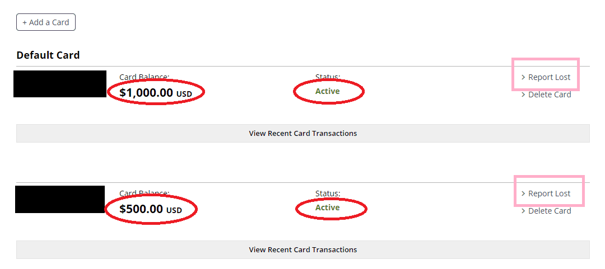This screenshot has height=269, width=605.
Task: Report the $1,000.00 default card lost
Action: [549, 77]
